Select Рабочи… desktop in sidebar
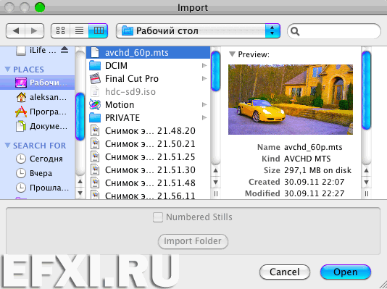Viewport: 387px width, 289px height. tap(37, 83)
